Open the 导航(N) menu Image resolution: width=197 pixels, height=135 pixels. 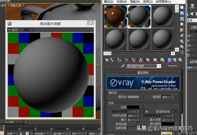pyautogui.click(x=135, y=2)
